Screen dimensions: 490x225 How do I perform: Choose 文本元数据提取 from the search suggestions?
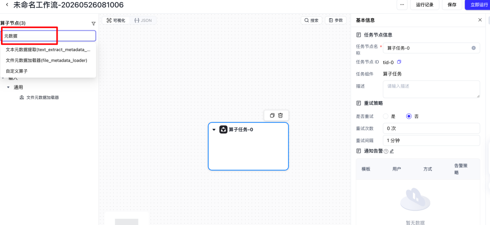(48, 49)
